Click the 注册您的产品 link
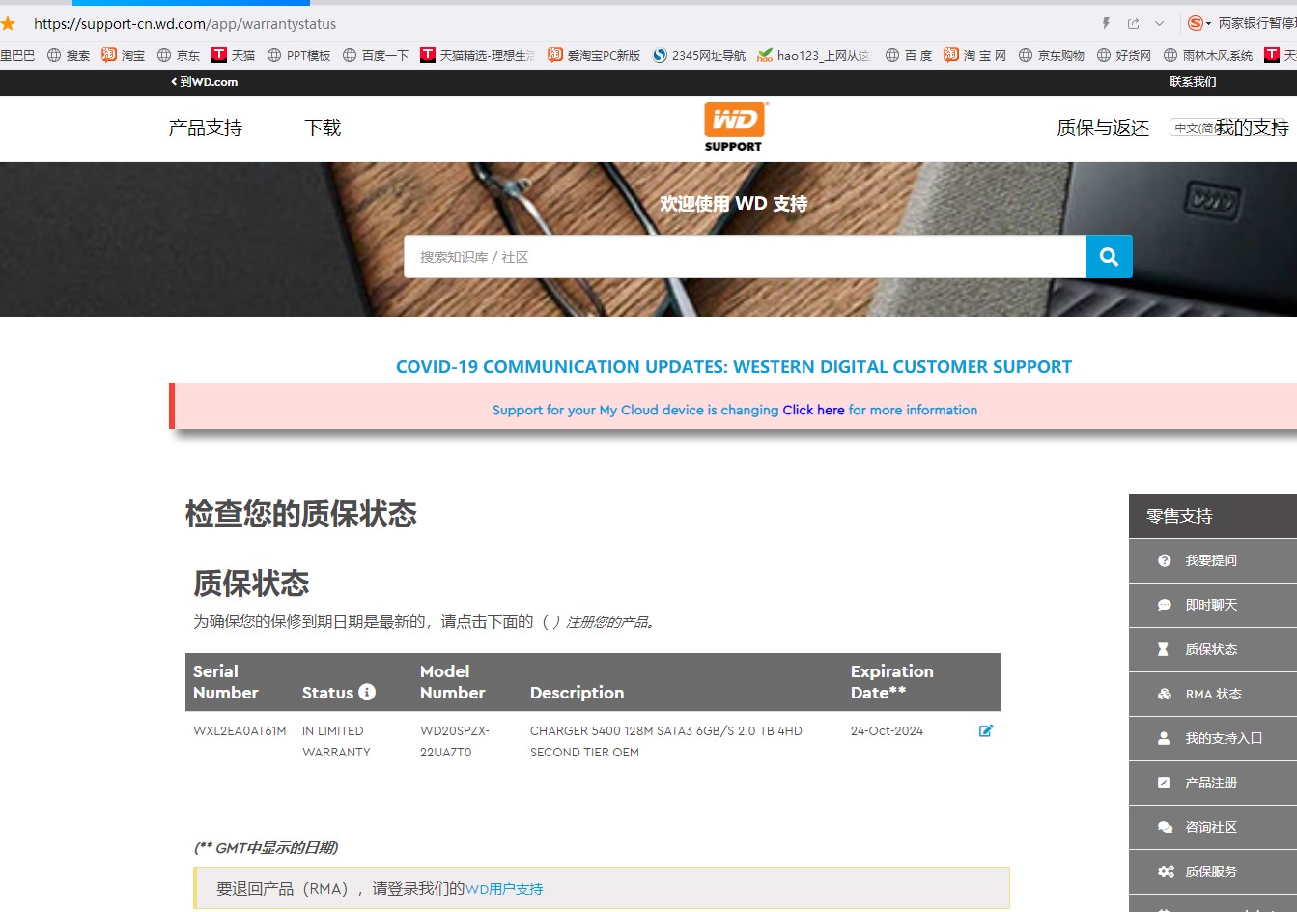Viewport: 1297px width, 912px height. [x=606, y=622]
